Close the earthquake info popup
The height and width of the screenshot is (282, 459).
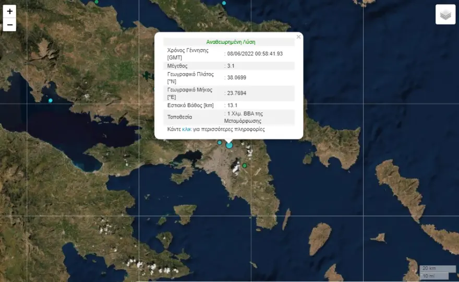click(x=298, y=37)
